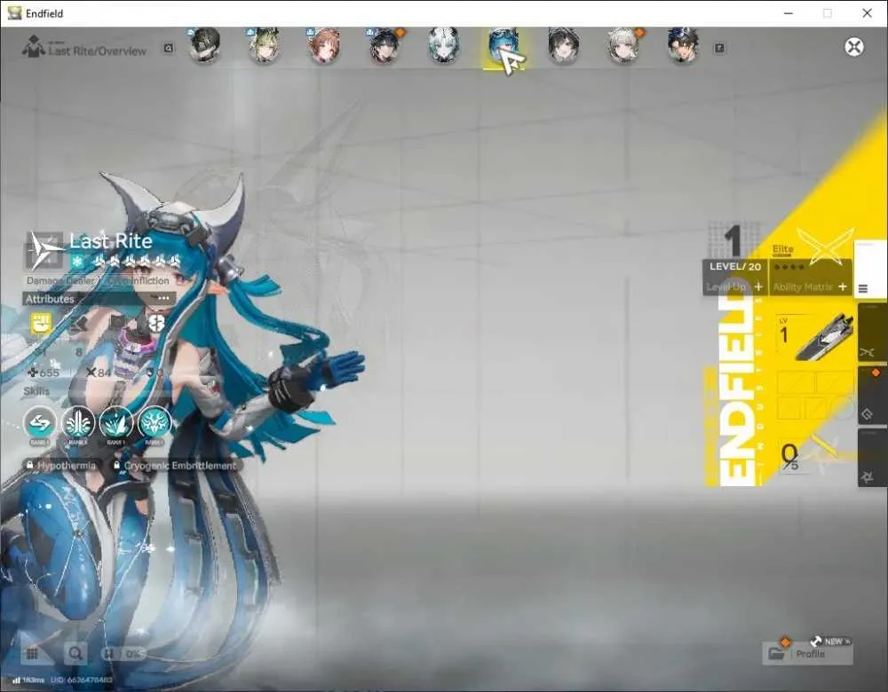Viewport: 888px width, 692px height.
Task: Open the fourth ultimate skill icon
Action: point(154,422)
